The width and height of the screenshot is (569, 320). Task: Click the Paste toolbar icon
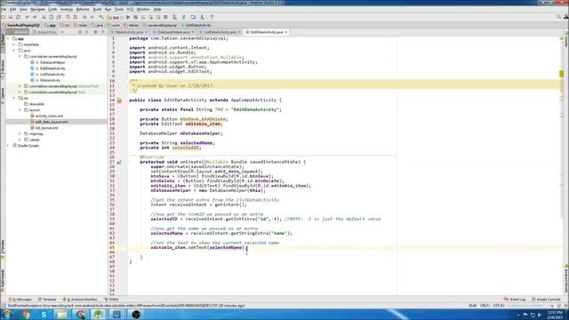pos(59,17)
